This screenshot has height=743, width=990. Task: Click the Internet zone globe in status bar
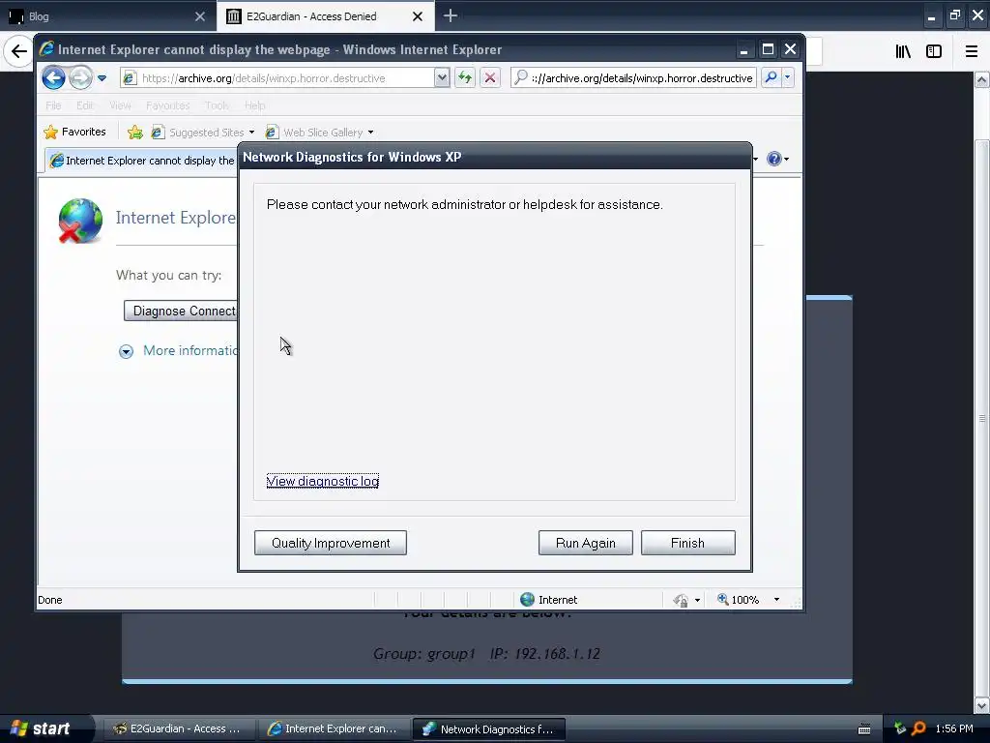527,599
